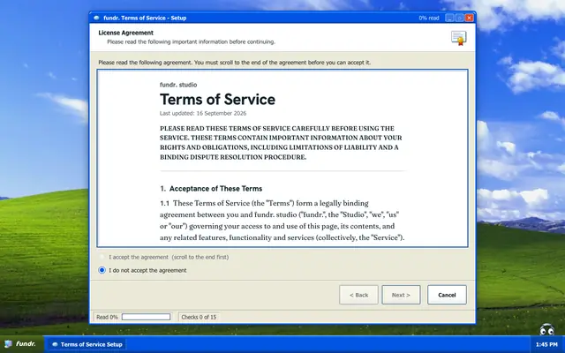Select 'I accept the agreement' radio option
565x353 pixels.
[x=102, y=257]
